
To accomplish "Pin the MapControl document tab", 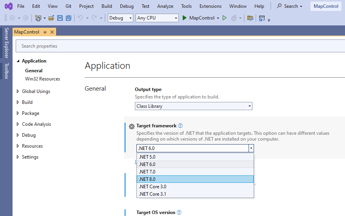I will tap(45, 32).
